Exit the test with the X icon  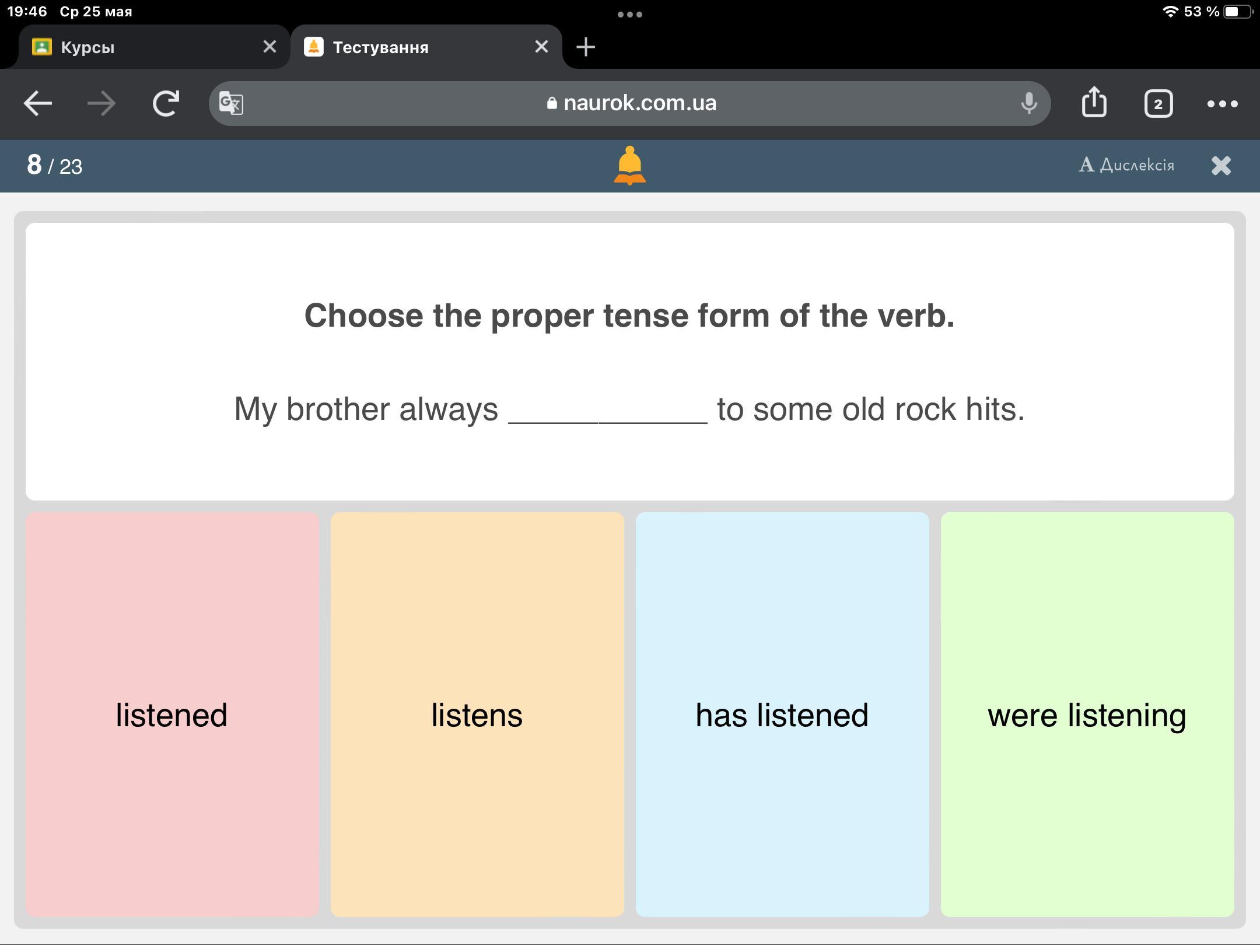[x=1221, y=166]
